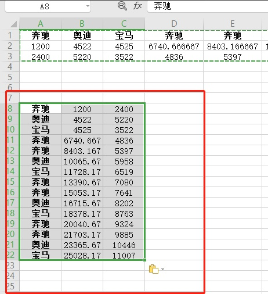Click the Name Box showing A8
The image size is (268, 294).
click(48, 6)
